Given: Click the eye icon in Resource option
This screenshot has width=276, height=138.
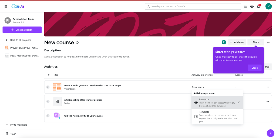Looking at the screenshot, I should pos(196,102).
